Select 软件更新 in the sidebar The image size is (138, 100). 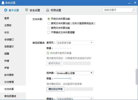(13, 75)
